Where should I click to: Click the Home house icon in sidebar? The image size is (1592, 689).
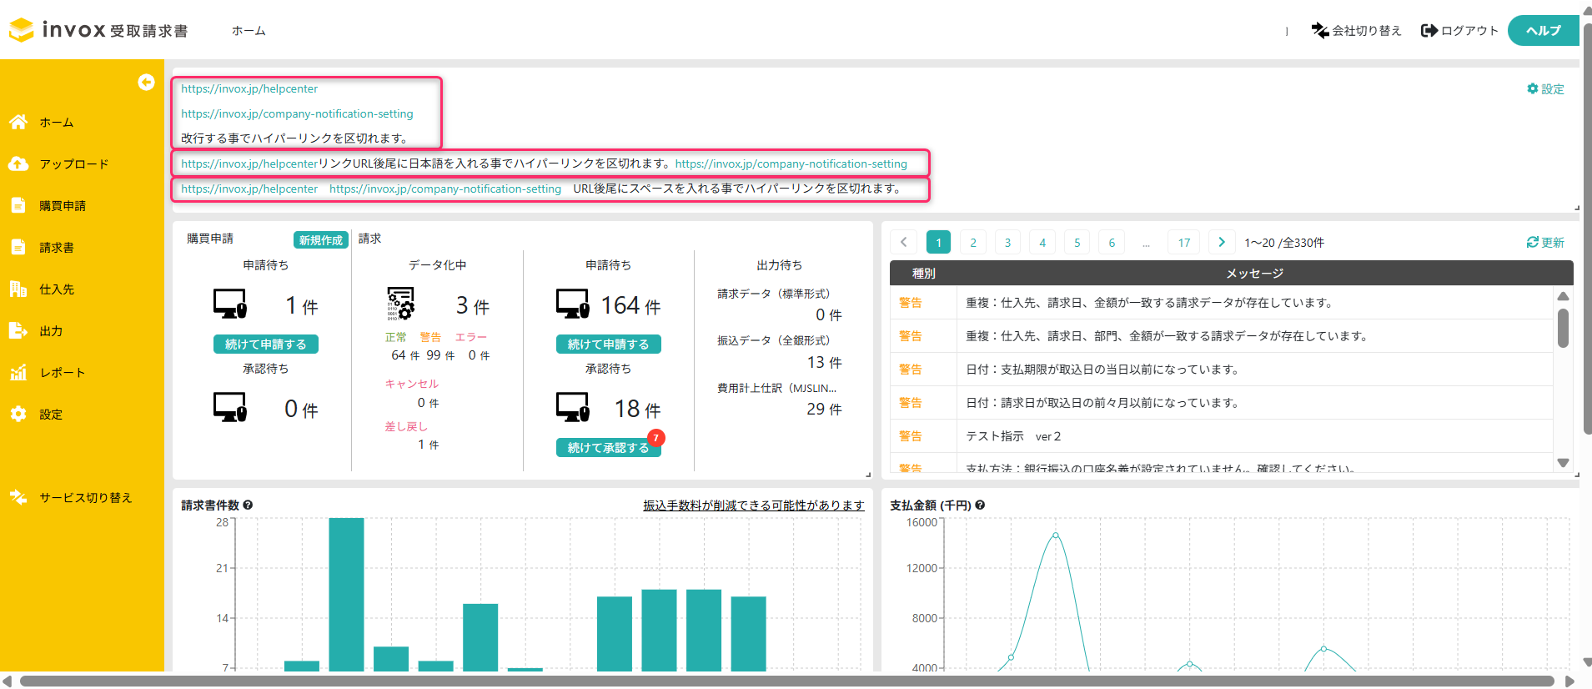point(18,123)
